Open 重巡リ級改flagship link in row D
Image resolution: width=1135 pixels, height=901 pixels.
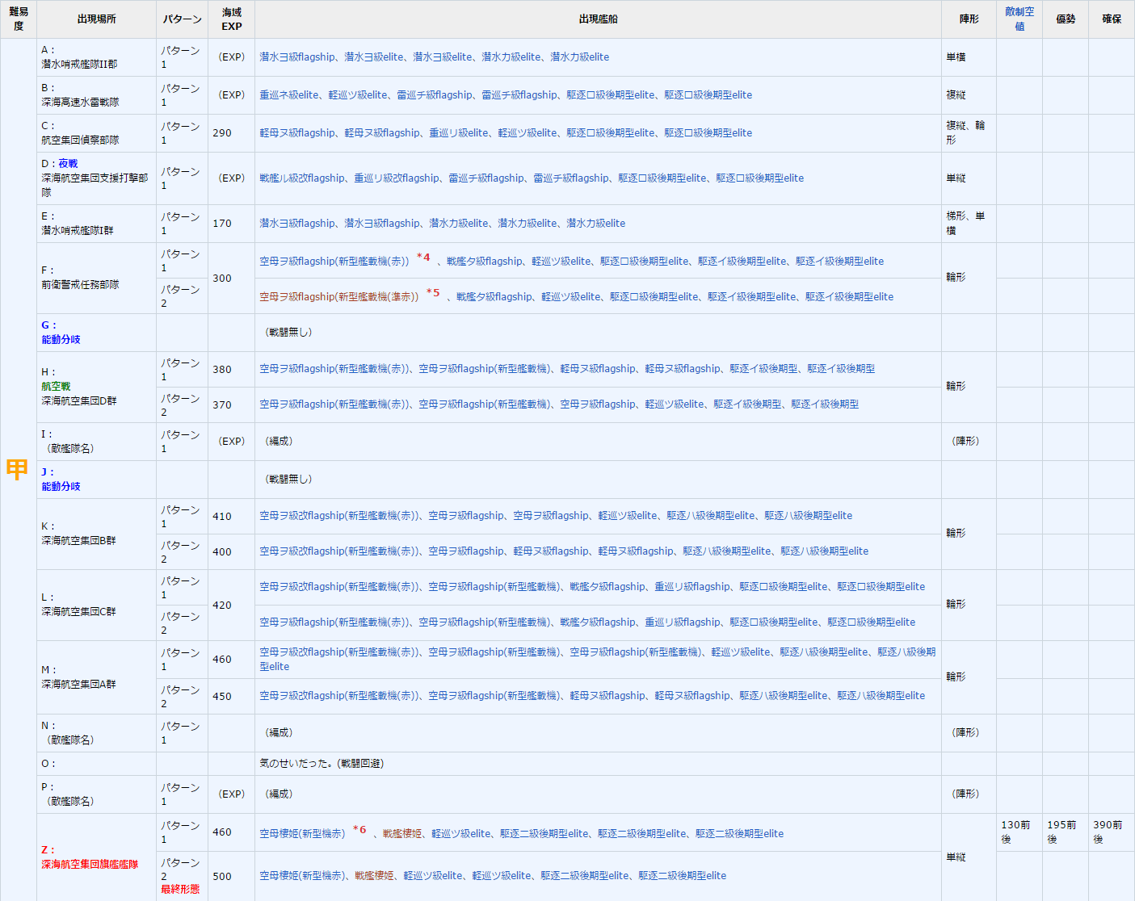click(x=397, y=178)
